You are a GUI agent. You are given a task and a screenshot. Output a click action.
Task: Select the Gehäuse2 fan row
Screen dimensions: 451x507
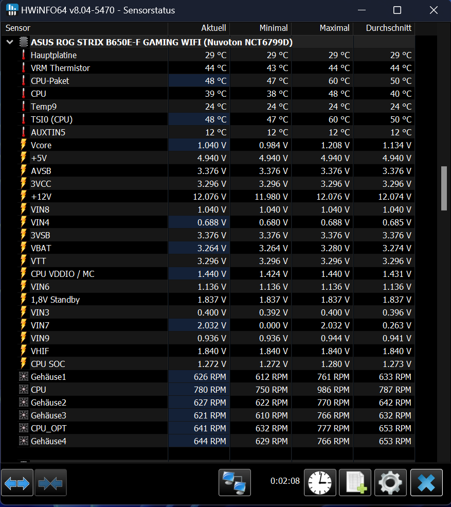point(216,403)
